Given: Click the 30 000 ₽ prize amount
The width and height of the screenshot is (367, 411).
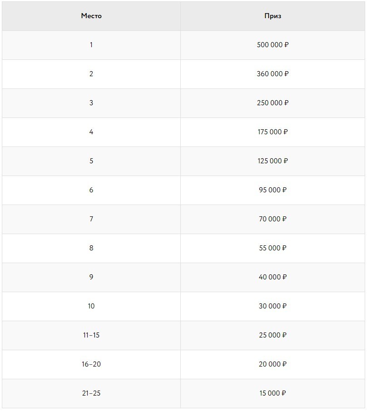Looking at the screenshot, I should pyautogui.click(x=273, y=306).
